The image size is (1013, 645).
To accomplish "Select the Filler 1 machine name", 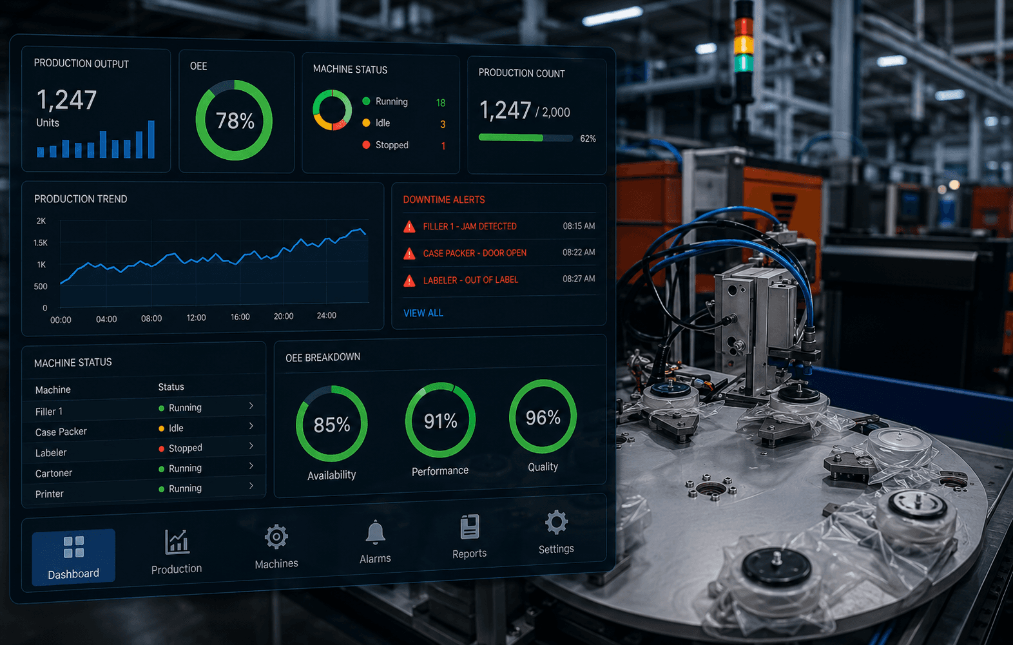I will pyautogui.click(x=49, y=412).
